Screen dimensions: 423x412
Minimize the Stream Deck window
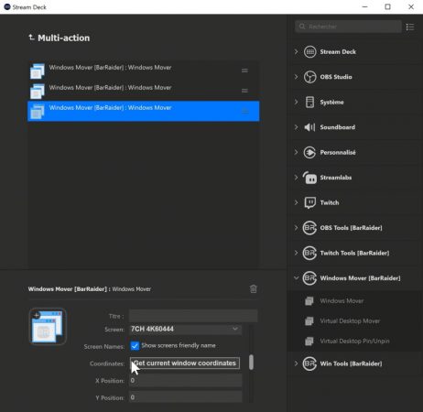point(364,6)
